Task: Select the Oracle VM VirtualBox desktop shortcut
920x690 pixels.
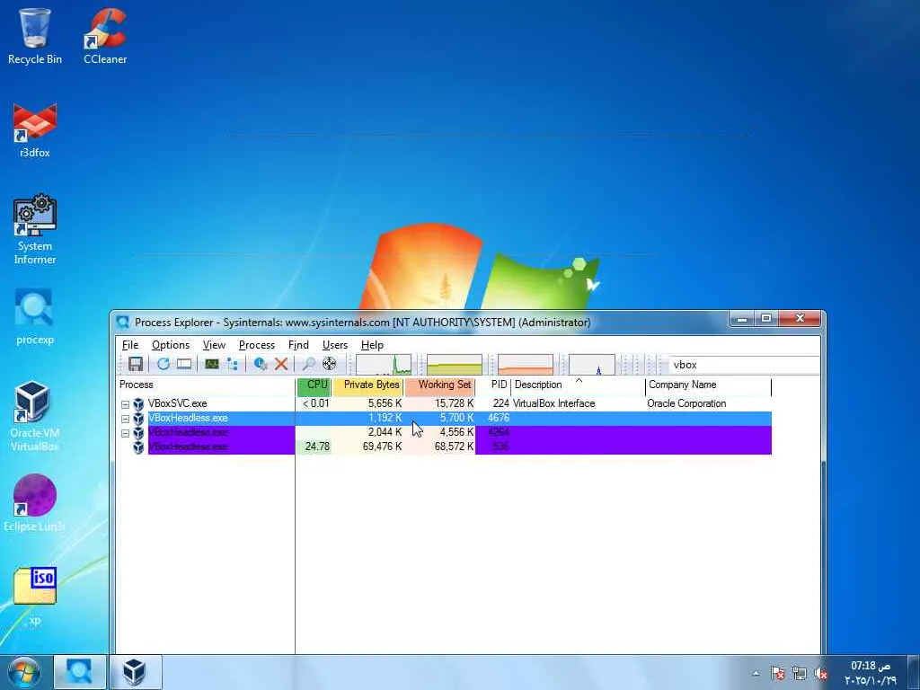Action: tap(35, 416)
